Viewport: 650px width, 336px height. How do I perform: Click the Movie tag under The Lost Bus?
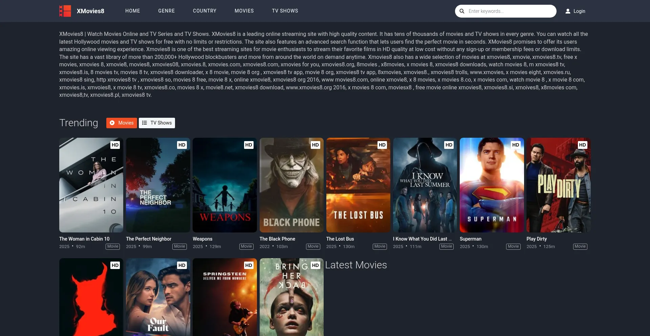coord(380,246)
